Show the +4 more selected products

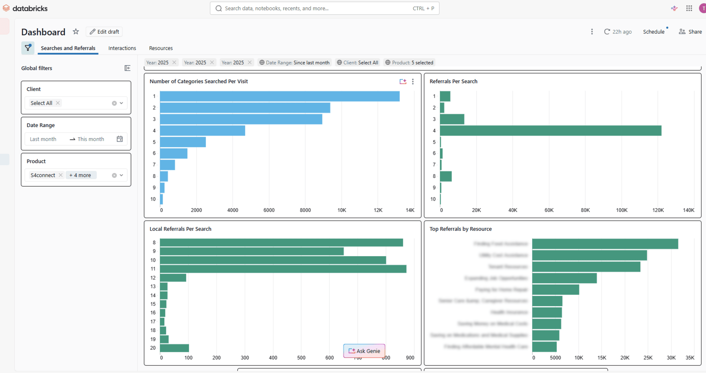(81, 175)
